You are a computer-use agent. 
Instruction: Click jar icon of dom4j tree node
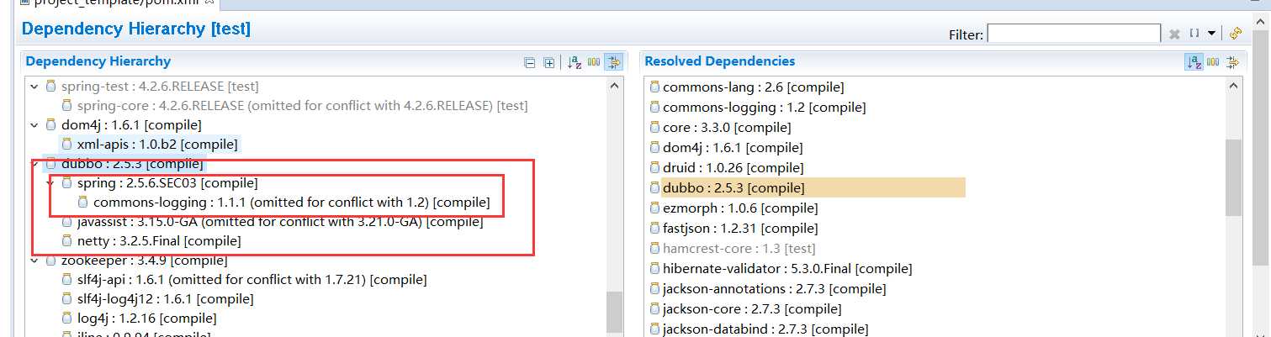51,125
